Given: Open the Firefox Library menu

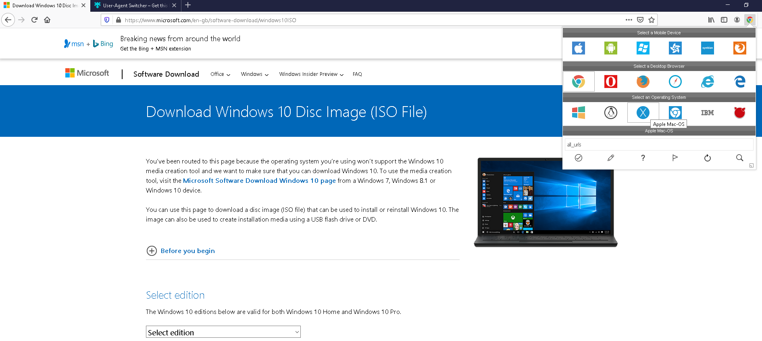Looking at the screenshot, I should point(711,20).
